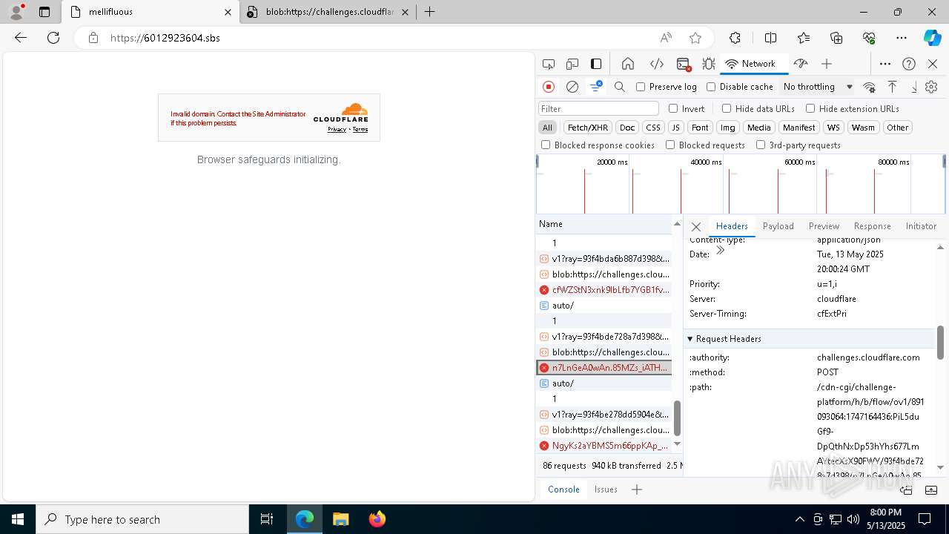Viewport: 949px width, 534px height.
Task: Stop recording network log red button
Action: coord(549,87)
